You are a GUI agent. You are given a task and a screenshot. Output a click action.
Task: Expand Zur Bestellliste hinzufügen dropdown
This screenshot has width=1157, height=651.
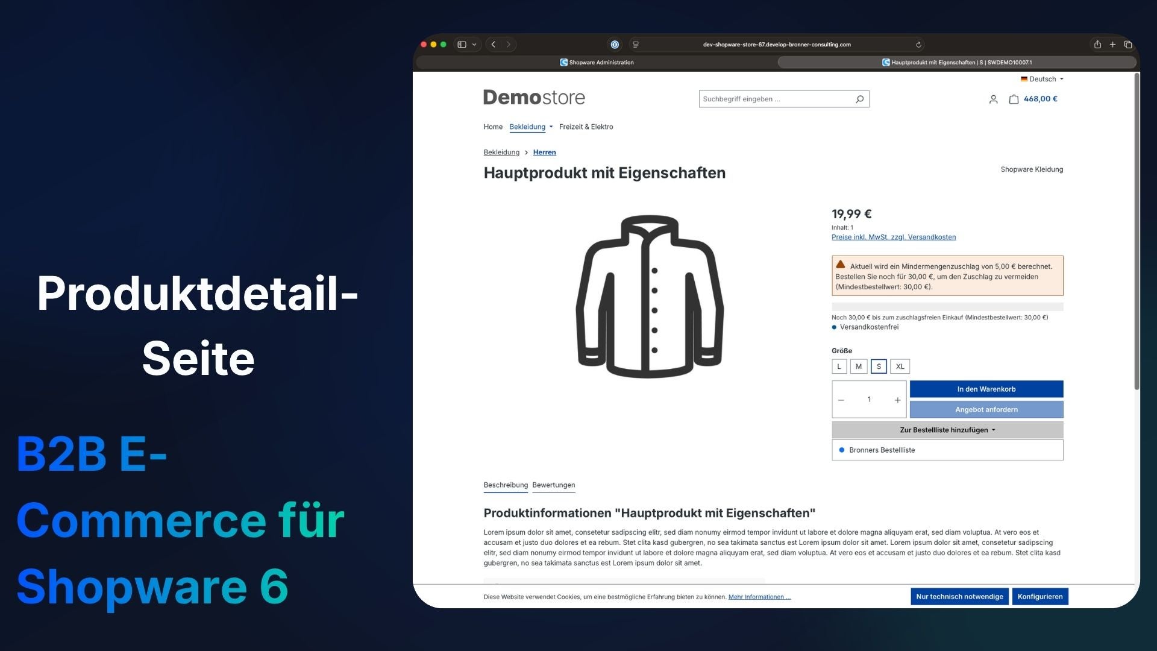[x=947, y=430]
